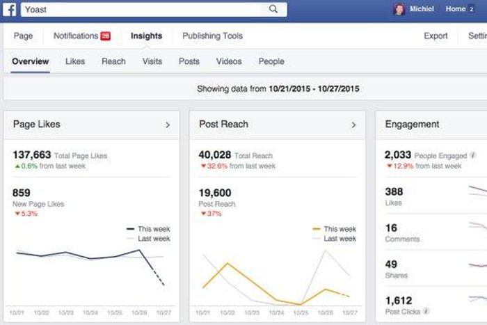
Task: Click the Post Reach This week legend
Action: click(334, 229)
